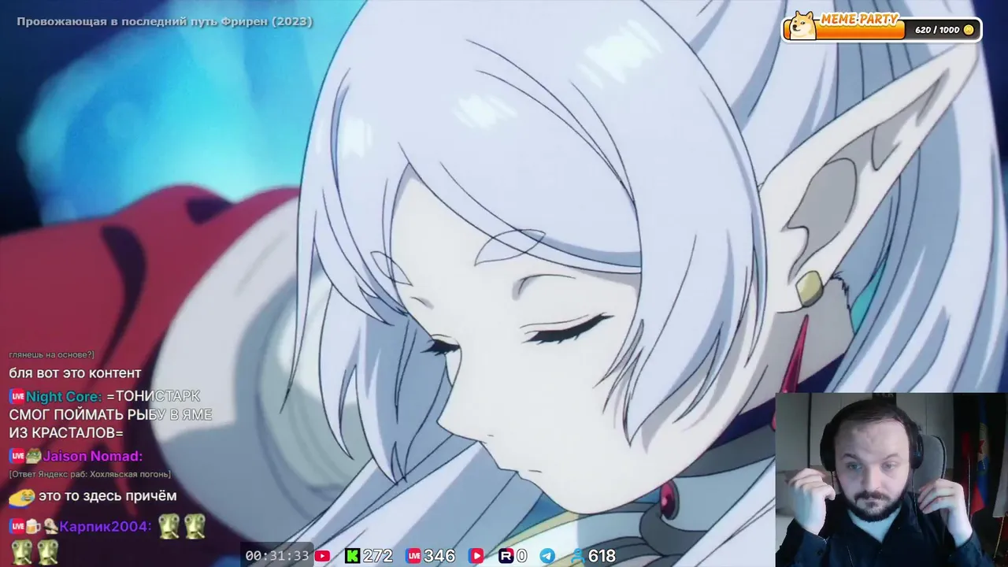Screen dimensions: 1008x567
Task: Click the frog badge before Jaison Nomad
Action: tap(34, 456)
